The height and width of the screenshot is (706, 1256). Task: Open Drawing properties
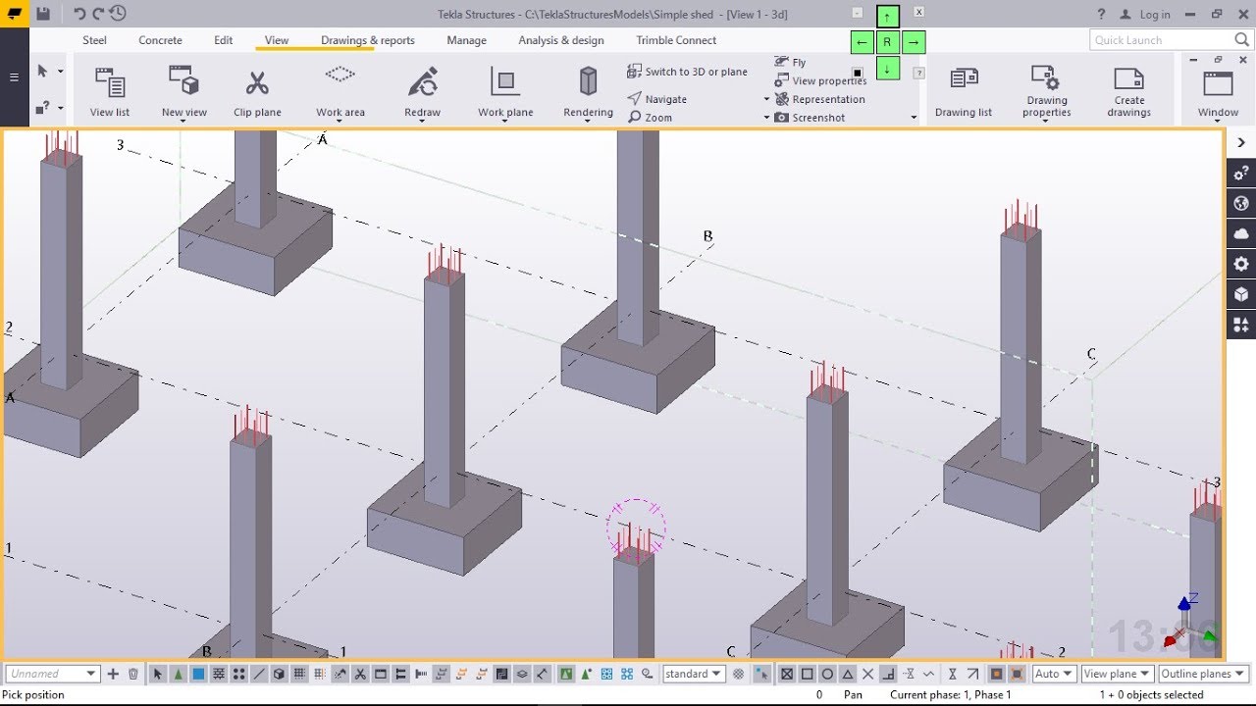pyautogui.click(x=1047, y=92)
